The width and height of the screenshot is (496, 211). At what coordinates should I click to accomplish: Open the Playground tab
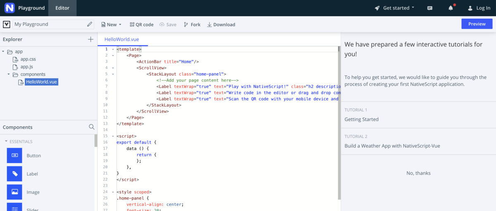(x=31, y=8)
